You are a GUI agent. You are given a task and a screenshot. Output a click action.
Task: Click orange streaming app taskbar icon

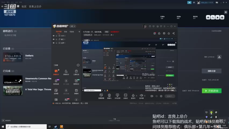[x=62, y=126]
